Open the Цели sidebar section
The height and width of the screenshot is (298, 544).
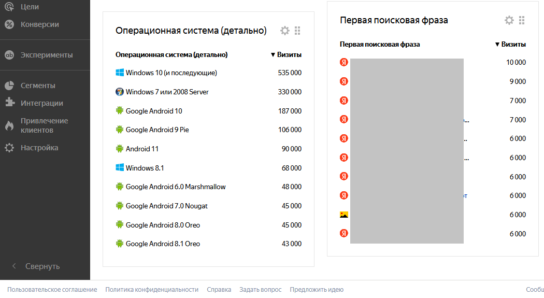point(30,7)
